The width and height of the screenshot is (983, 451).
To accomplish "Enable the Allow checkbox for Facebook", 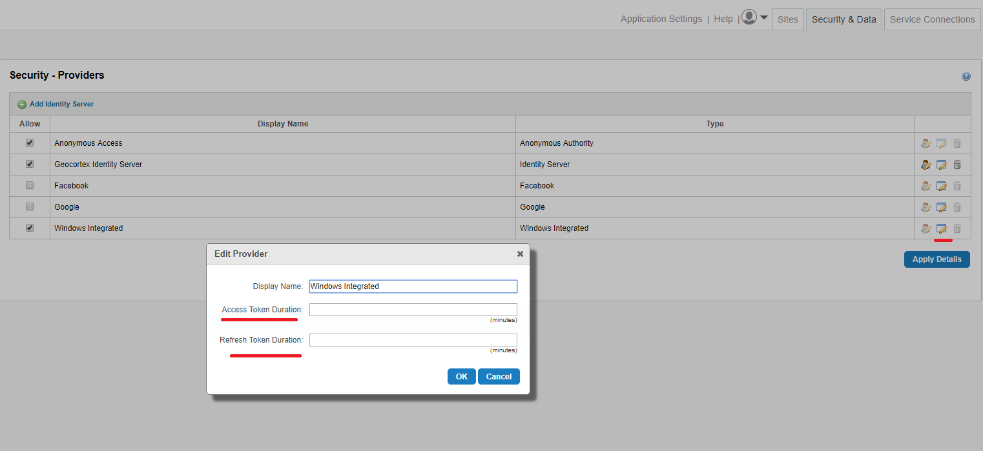I will point(30,185).
